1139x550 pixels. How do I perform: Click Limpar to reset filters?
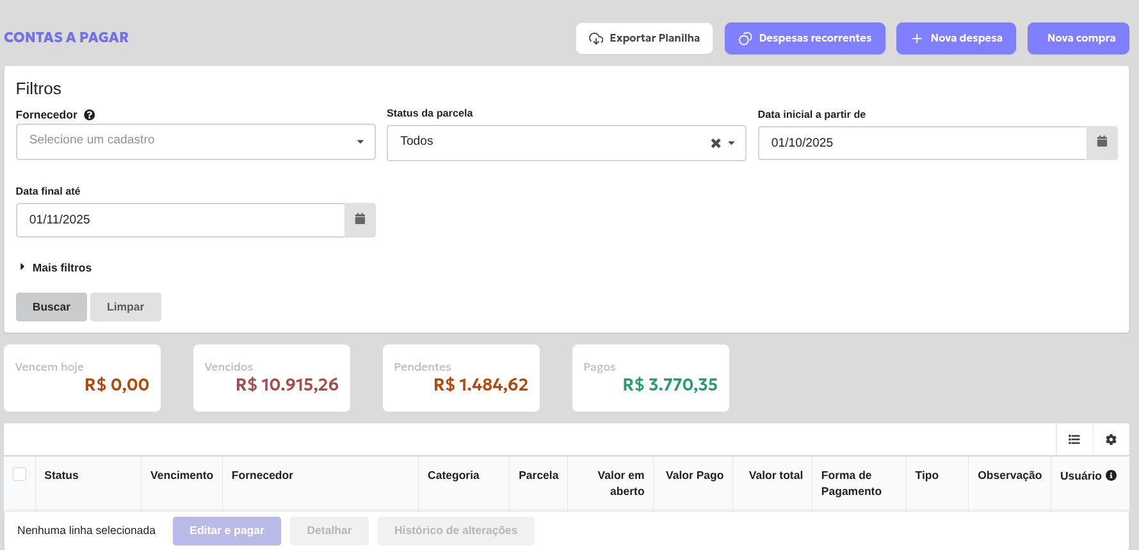click(x=125, y=307)
